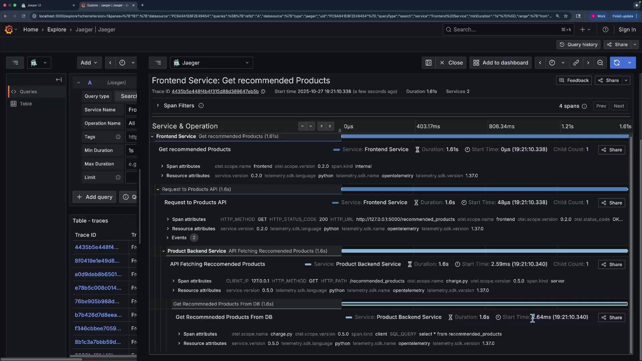Click the Tags field info icon
Image resolution: width=642 pixels, height=361 pixels.
click(x=118, y=137)
